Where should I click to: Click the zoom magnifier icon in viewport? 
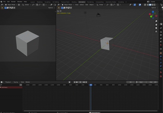coord(156,21)
